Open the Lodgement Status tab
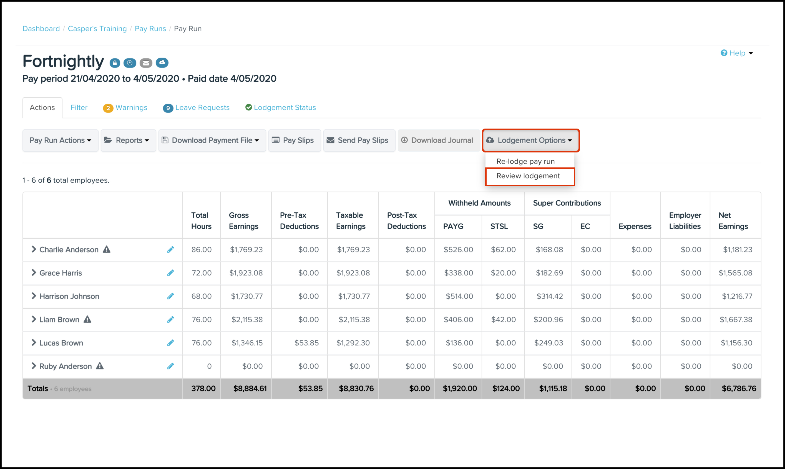This screenshot has height=469, width=785. point(281,108)
